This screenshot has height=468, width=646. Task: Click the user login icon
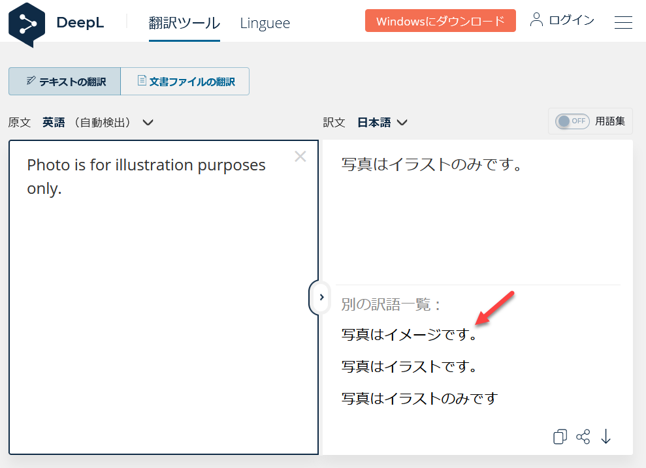pos(536,20)
